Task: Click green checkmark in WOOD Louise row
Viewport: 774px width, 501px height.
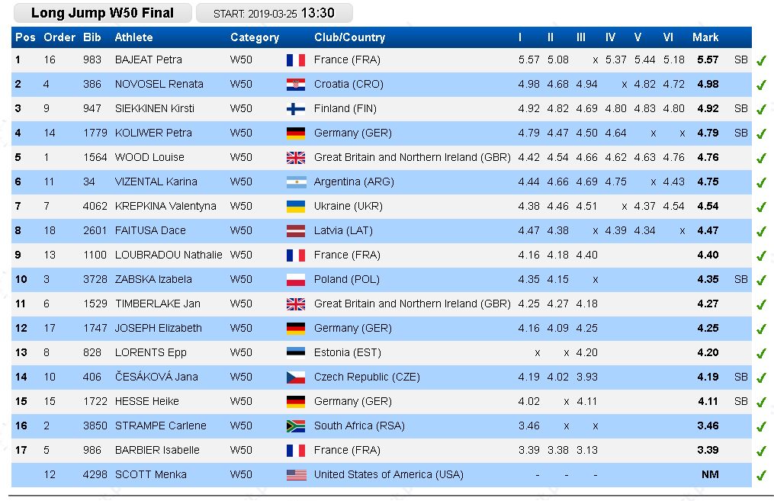Action: [760, 159]
